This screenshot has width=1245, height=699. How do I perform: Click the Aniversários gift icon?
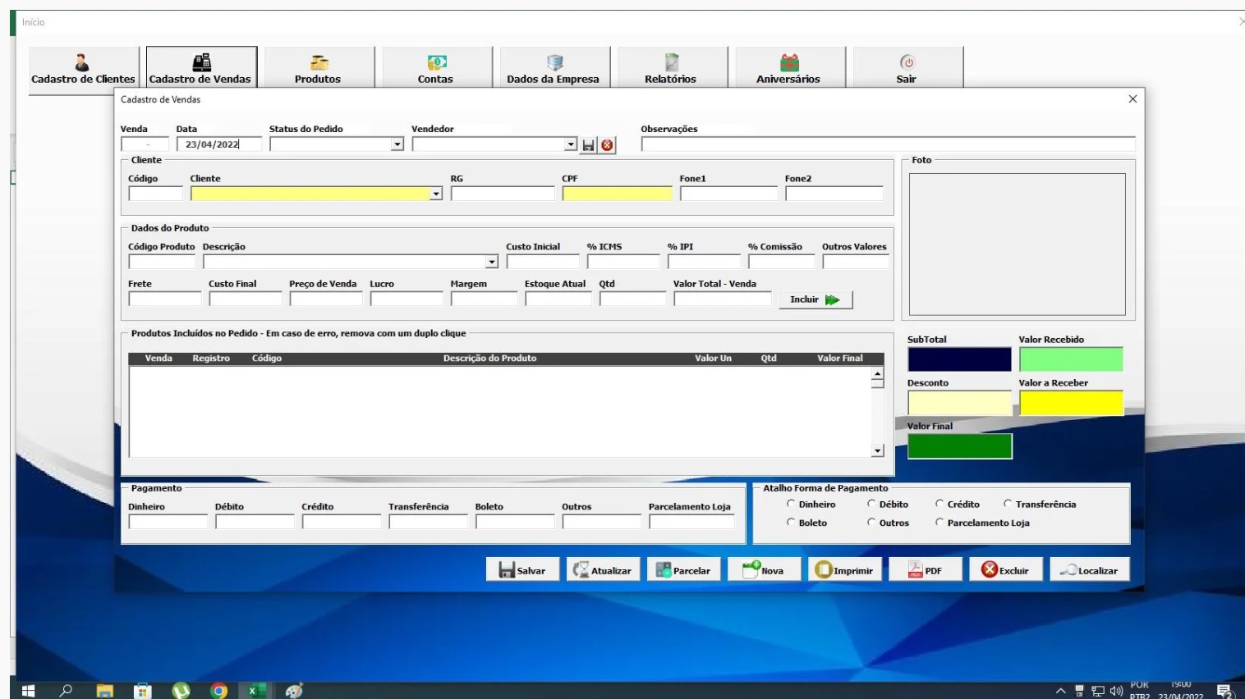click(x=789, y=62)
